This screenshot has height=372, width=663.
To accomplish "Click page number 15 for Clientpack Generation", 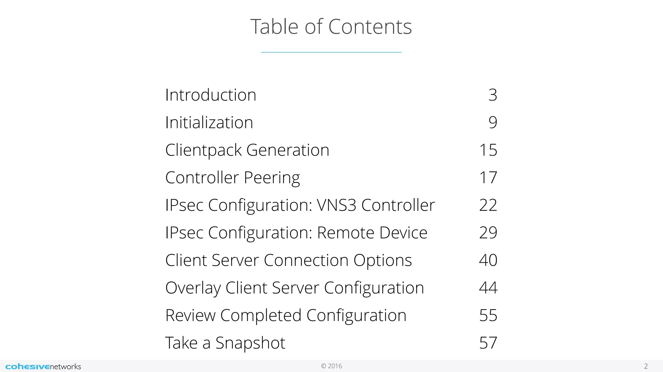I will [x=488, y=150].
